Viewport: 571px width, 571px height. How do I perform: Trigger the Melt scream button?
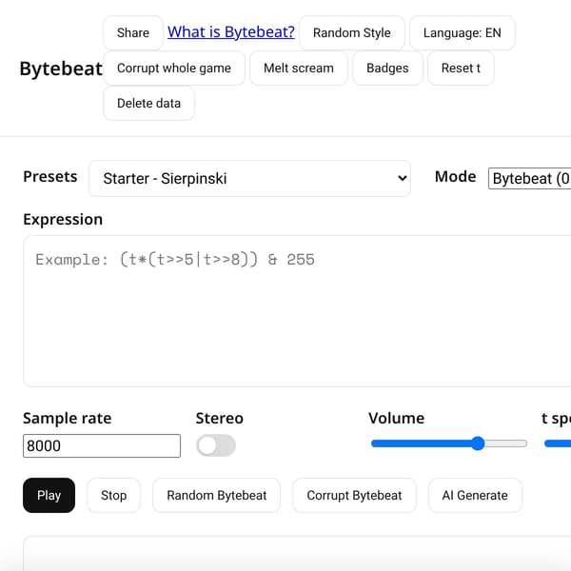click(299, 69)
